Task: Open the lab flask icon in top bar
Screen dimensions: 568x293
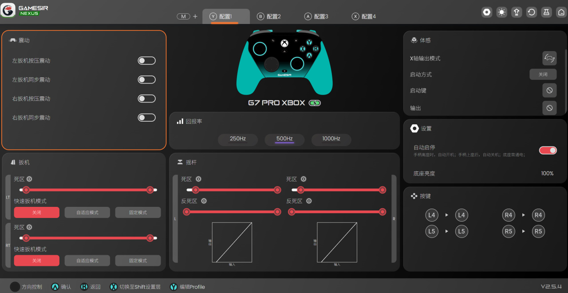Action: tap(546, 12)
